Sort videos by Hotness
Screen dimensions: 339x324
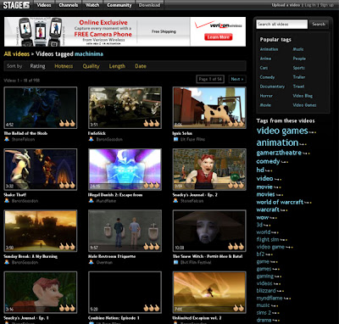click(x=64, y=66)
